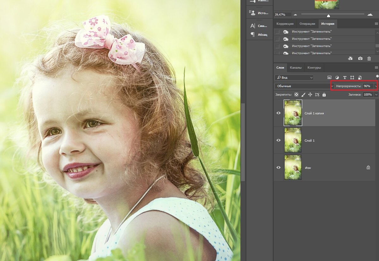Zoom out with the small mountains icon
Viewport: 379px width, 261px height.
(295, 15)
